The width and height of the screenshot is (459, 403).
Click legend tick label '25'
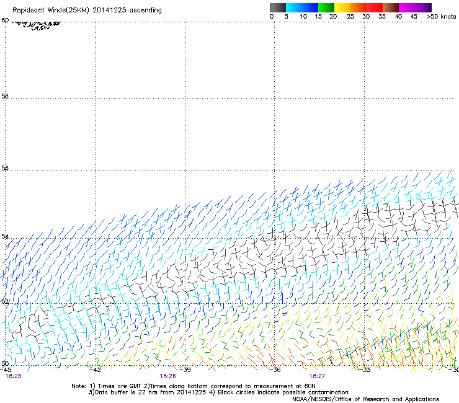(350, 17)
